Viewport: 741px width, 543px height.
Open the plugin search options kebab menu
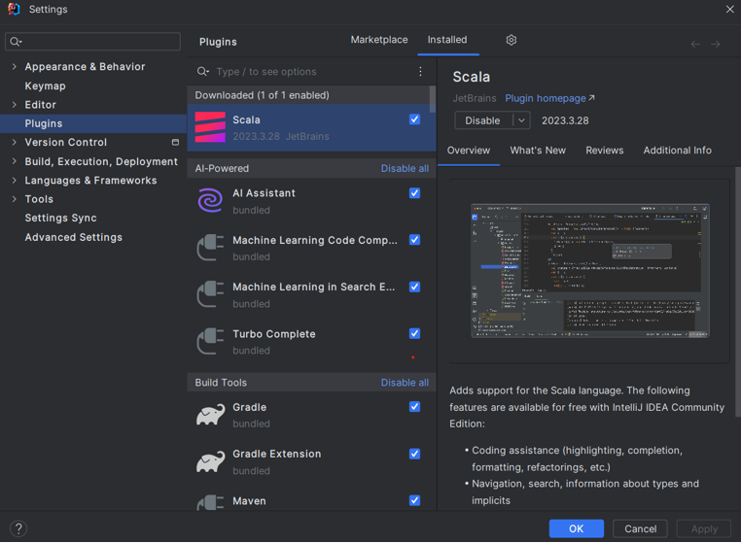(x=420, y=71)
